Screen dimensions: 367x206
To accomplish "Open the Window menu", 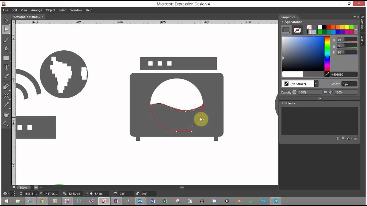I will [x=76, y=10].
